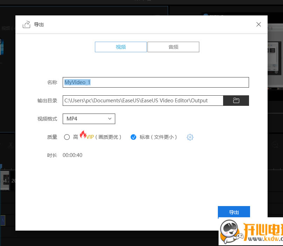The width and height of the screenshot is (283, 246).
Task: Click the 导出 export button
Action: pyautogui.click(x=234, y=212)
